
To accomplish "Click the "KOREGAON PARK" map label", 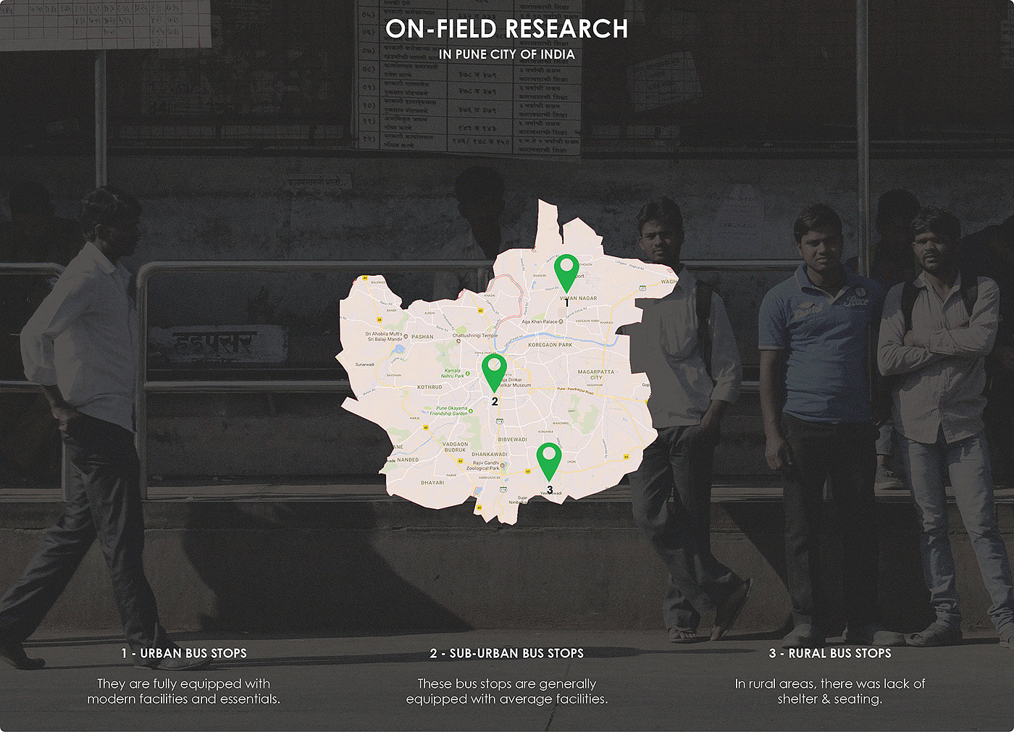I will point(550,345).
